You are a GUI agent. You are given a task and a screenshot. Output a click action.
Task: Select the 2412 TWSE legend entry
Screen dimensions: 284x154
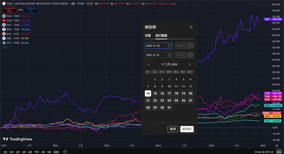click(16, 43)
